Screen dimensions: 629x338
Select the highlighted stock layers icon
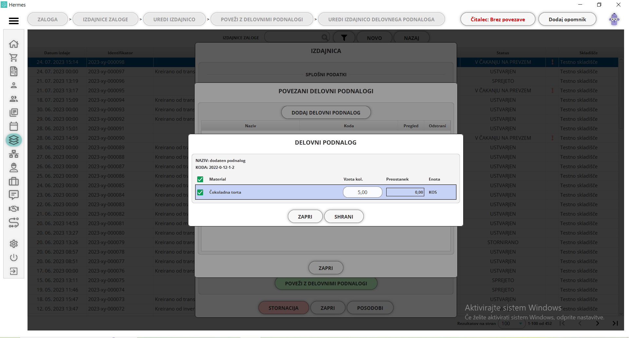coord(14,140)
